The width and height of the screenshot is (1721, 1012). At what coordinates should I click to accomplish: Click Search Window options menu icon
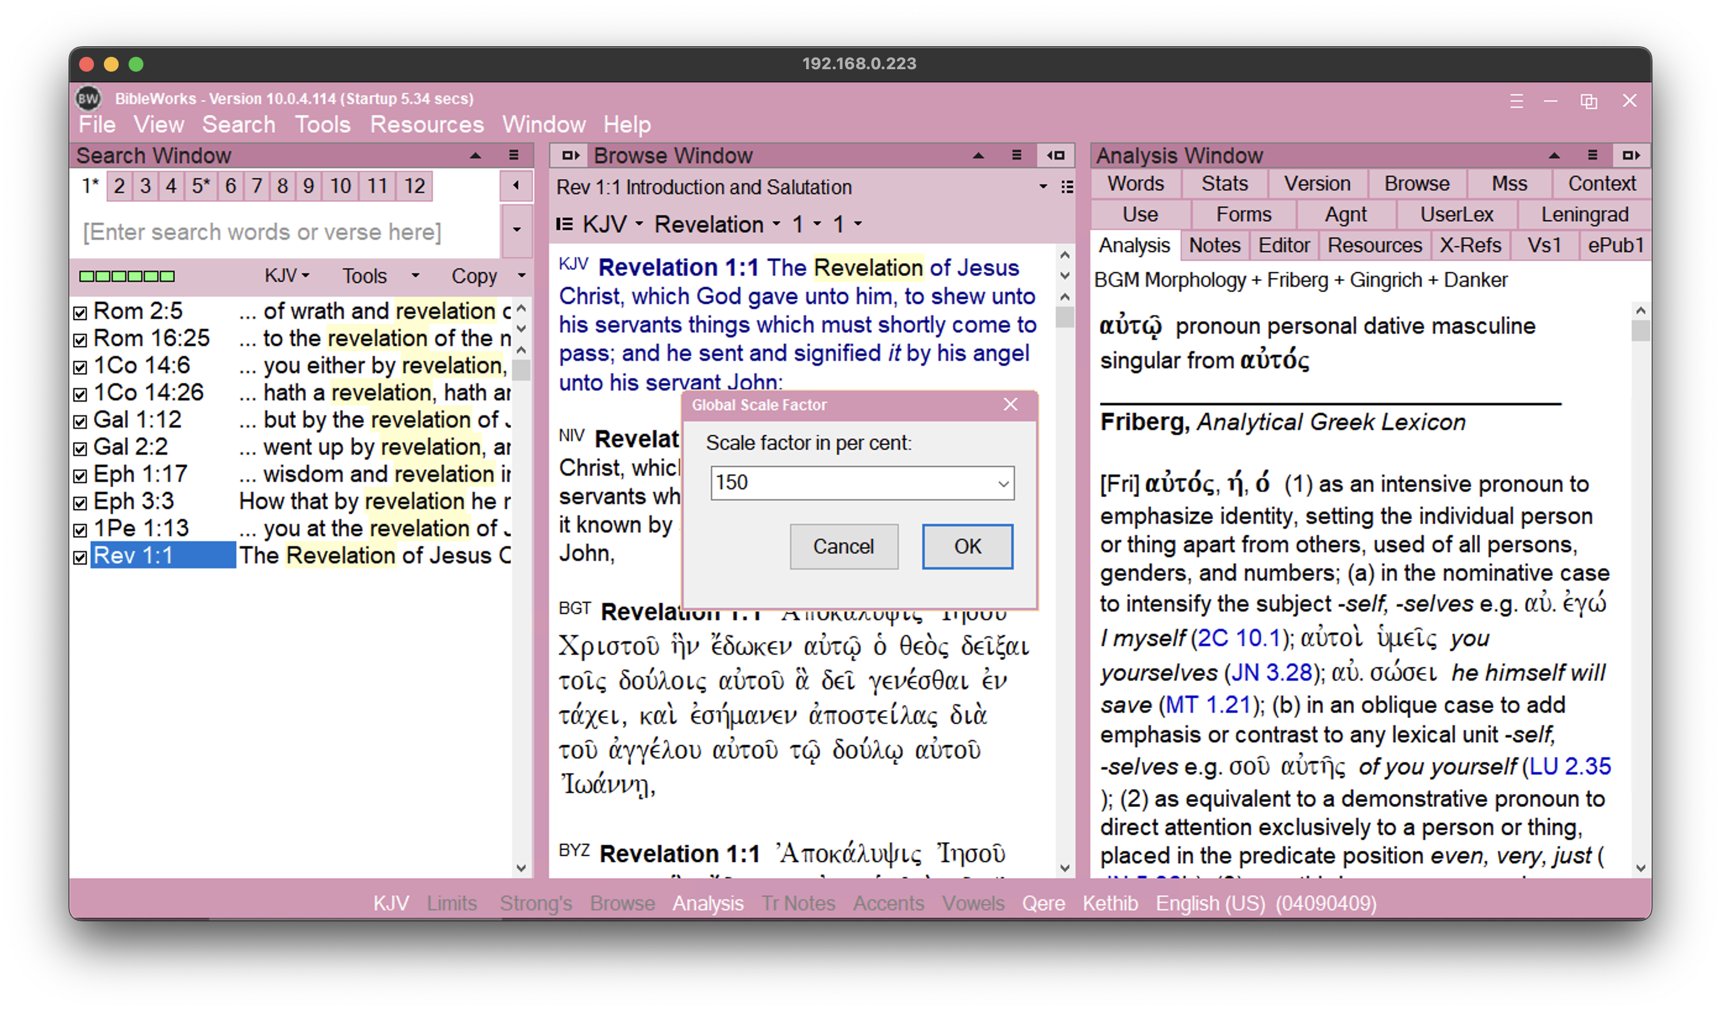point(514,156)
